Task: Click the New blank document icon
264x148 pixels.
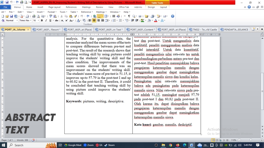Action: (3, 16)
